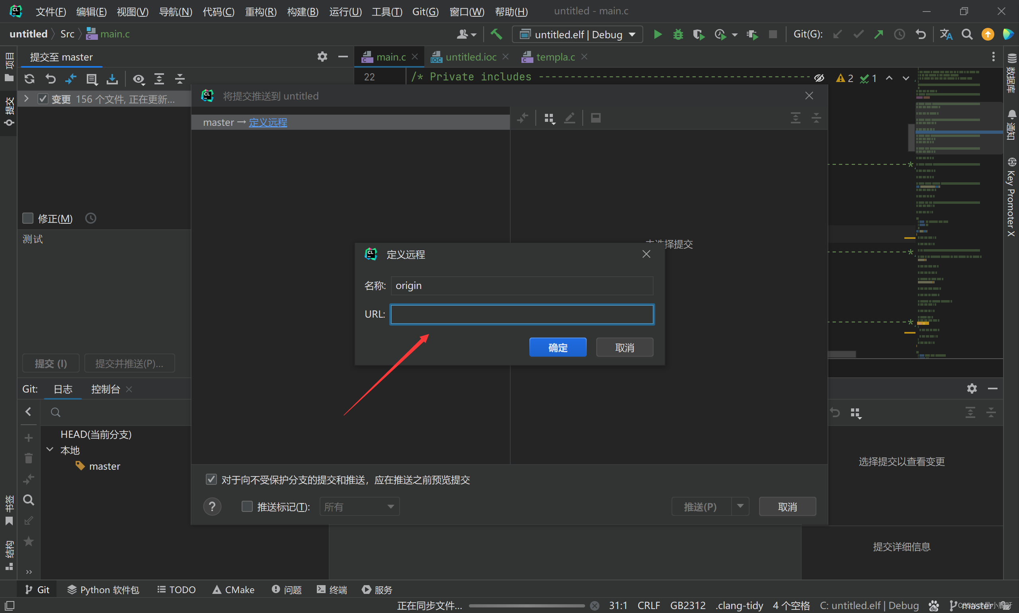Open the CMake tool window tab
Screen dimensions: 1019x613
pyautogui.click(x=233, y=590)
